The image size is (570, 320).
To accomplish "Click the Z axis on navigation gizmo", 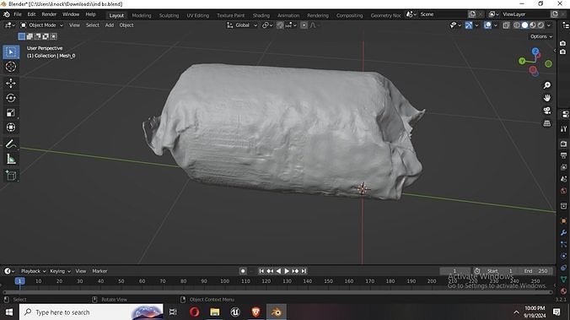I will coord(535,52).
